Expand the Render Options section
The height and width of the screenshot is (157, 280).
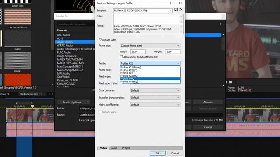[73, 102]
